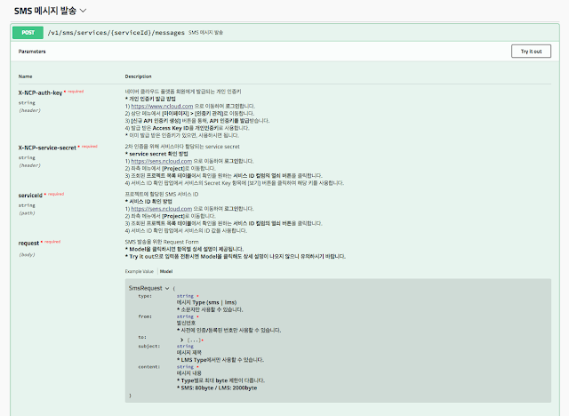Screen dimensions: 569x416
Task: Click the serviceId parameter name
Action: [x=30, y=196]
